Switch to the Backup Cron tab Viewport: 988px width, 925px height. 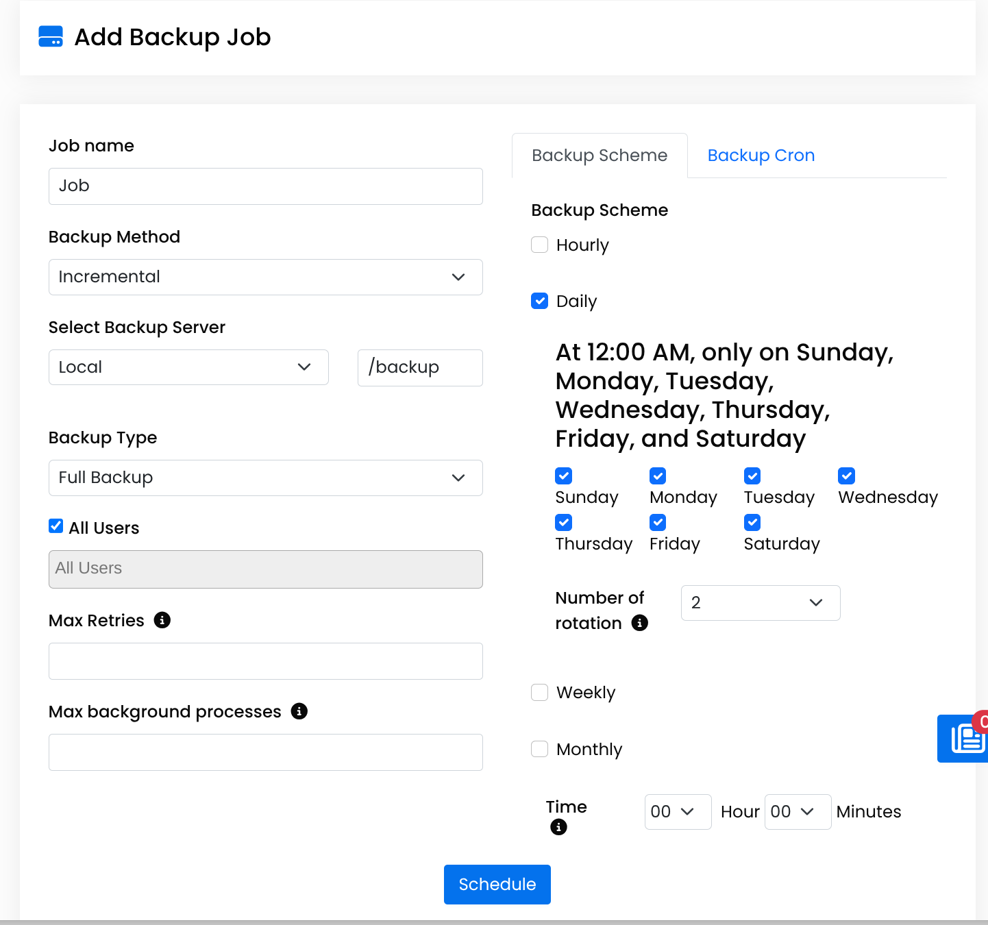(x=761, y=156)
